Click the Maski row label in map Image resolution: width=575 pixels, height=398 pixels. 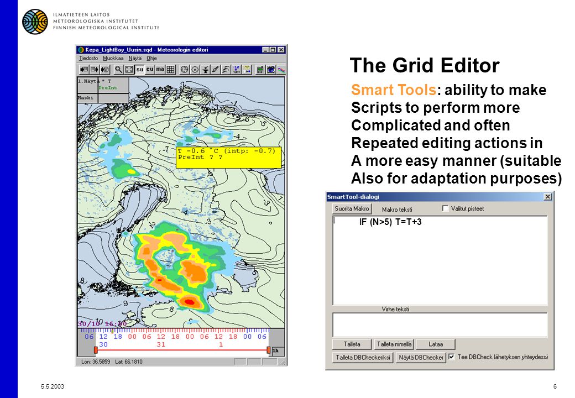coord(86,98)
